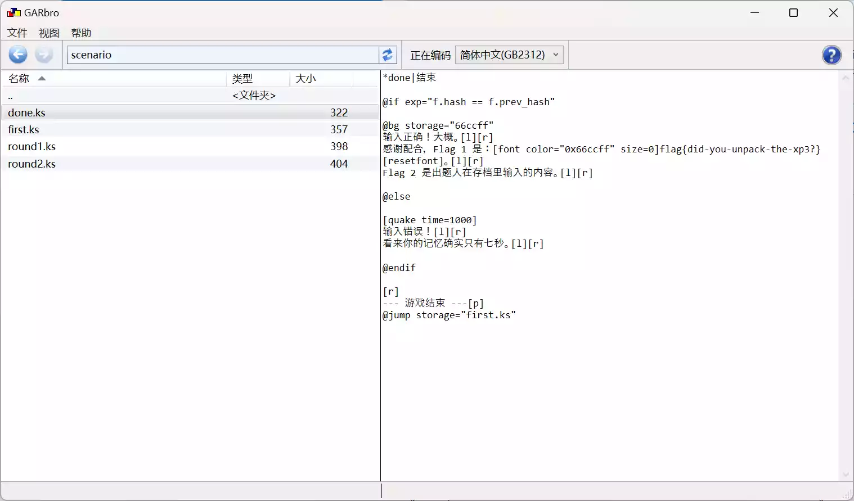Click the "*done|结束" line in preview
The height and width of the screenshot is (501, 854).
click(409, 78)
